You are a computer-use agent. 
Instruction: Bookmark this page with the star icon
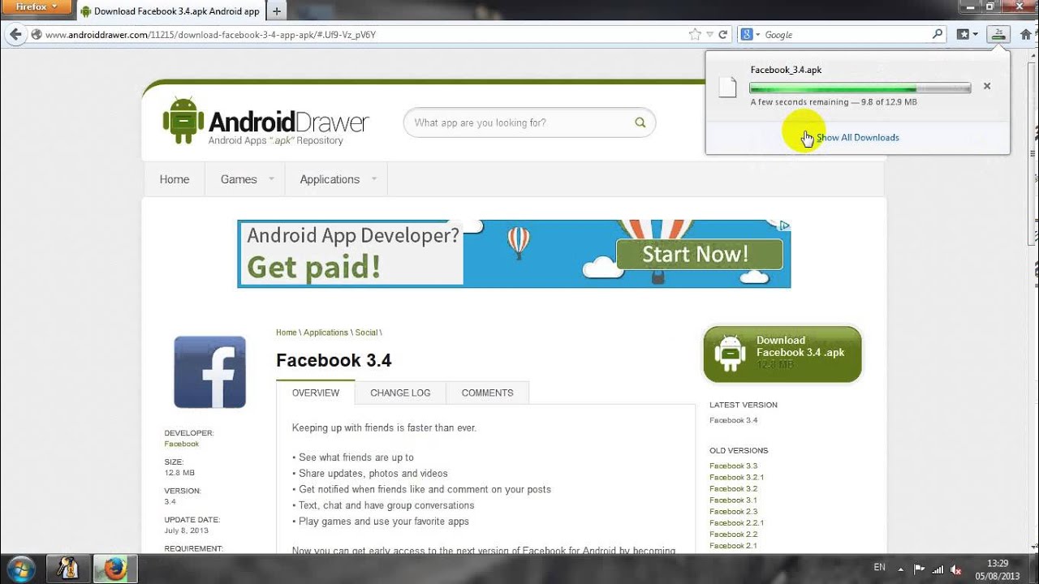[695, 35]
